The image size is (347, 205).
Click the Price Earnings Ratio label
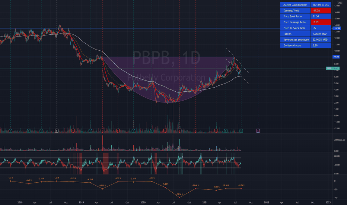(x=295, y=22)
